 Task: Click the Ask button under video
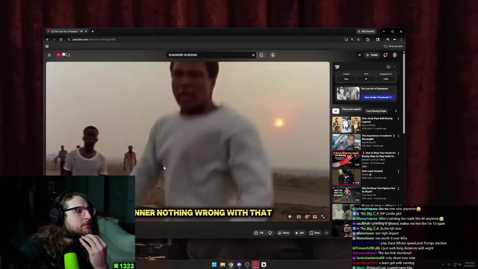299,233
